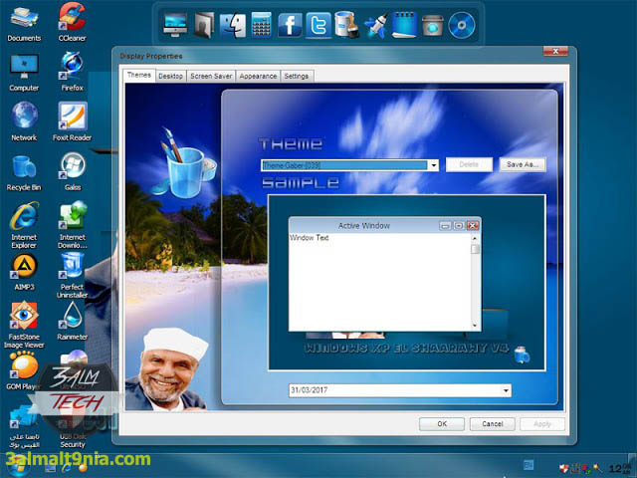637x478 pixels.
Task: Open the calculator icon in the dock
Action: coord(261,25)
